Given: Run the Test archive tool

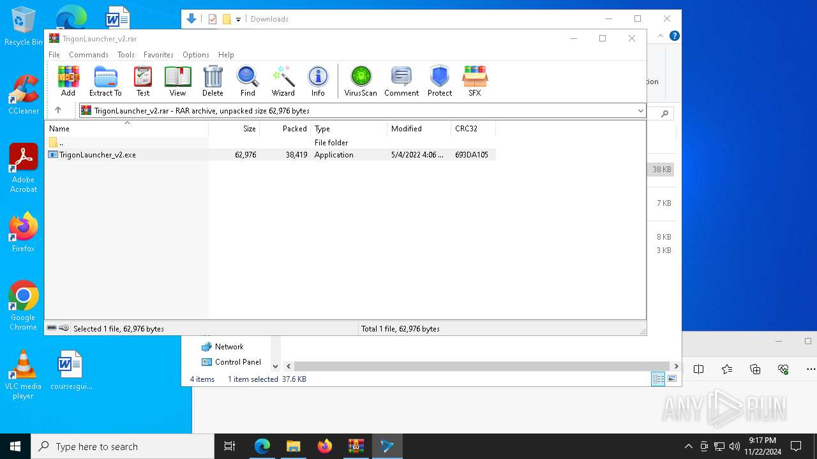Looking at the screenshot, I should [143, 81].
